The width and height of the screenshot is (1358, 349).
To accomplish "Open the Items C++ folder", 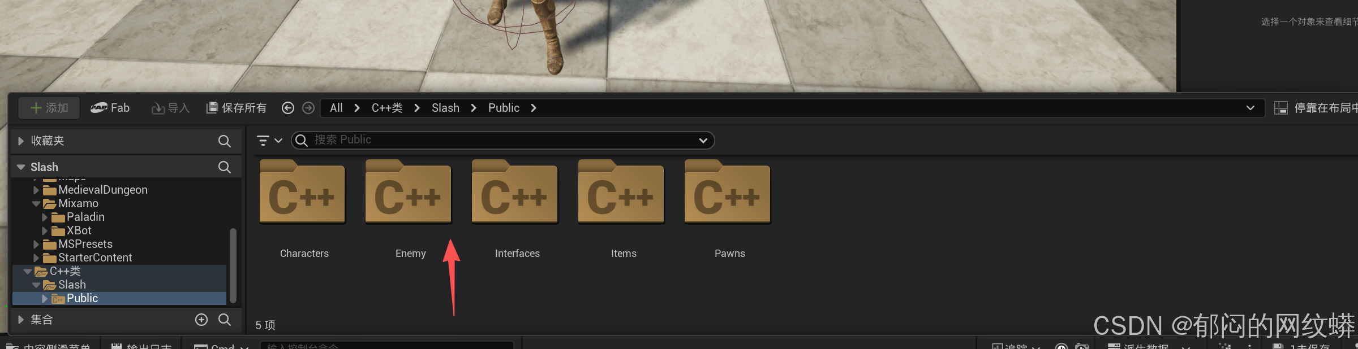I will (x=621, y=192).
